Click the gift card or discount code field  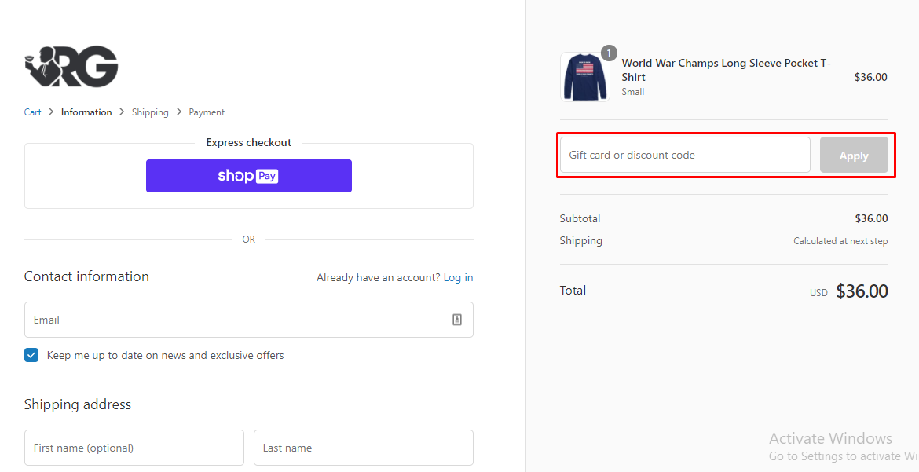pyautogui.click(x=685, y=155)
